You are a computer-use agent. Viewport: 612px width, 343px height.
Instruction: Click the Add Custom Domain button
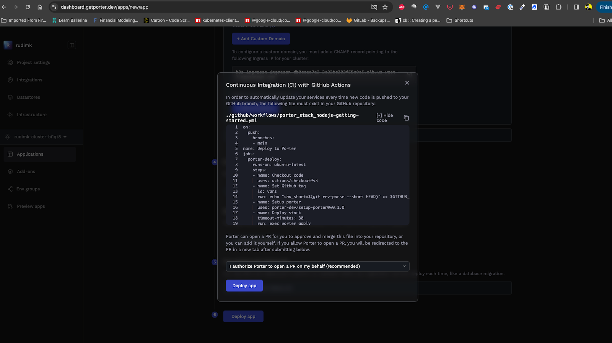[261, 39]
